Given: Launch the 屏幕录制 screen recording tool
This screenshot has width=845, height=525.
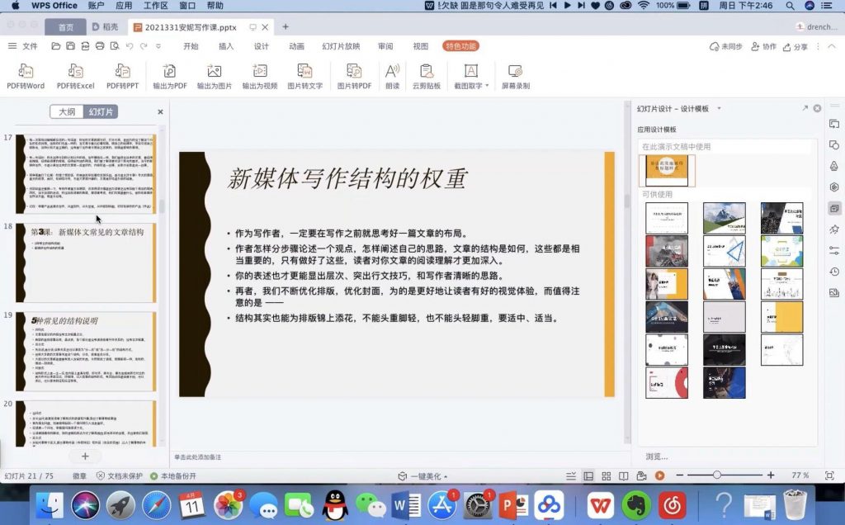Looking at the screenshot, I should 515,72.
